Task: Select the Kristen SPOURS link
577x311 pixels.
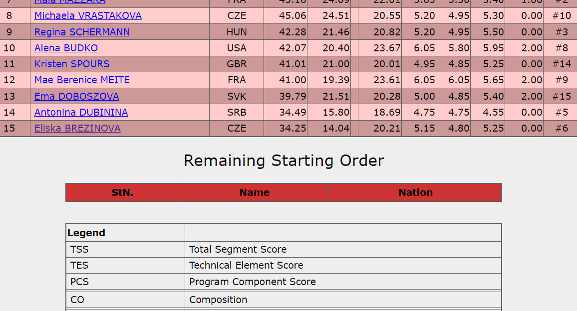Action: point(72,64)
